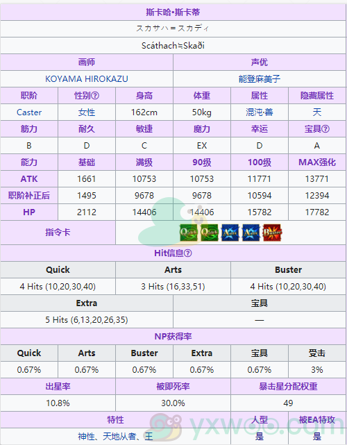Click the NP获得率 section header
Screen dimensions: 347x445
[173, 337]
